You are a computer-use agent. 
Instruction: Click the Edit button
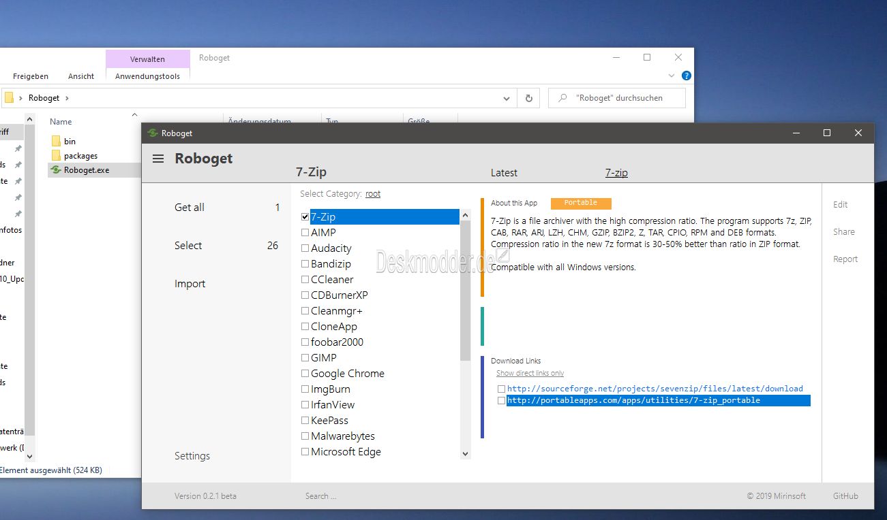coord(841,204)
